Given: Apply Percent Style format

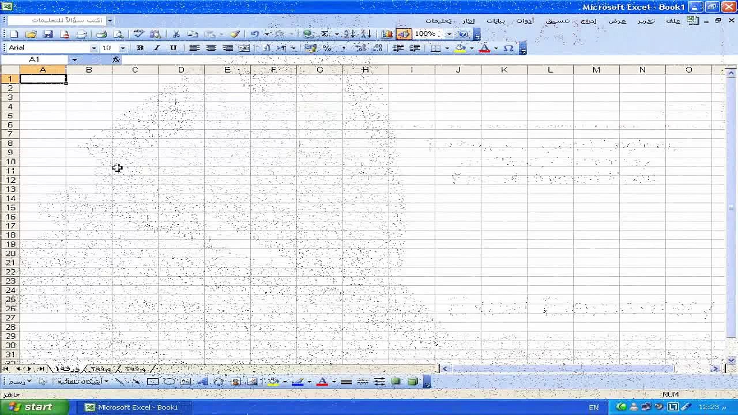Looking at the screenshot, I should (327, 48).
